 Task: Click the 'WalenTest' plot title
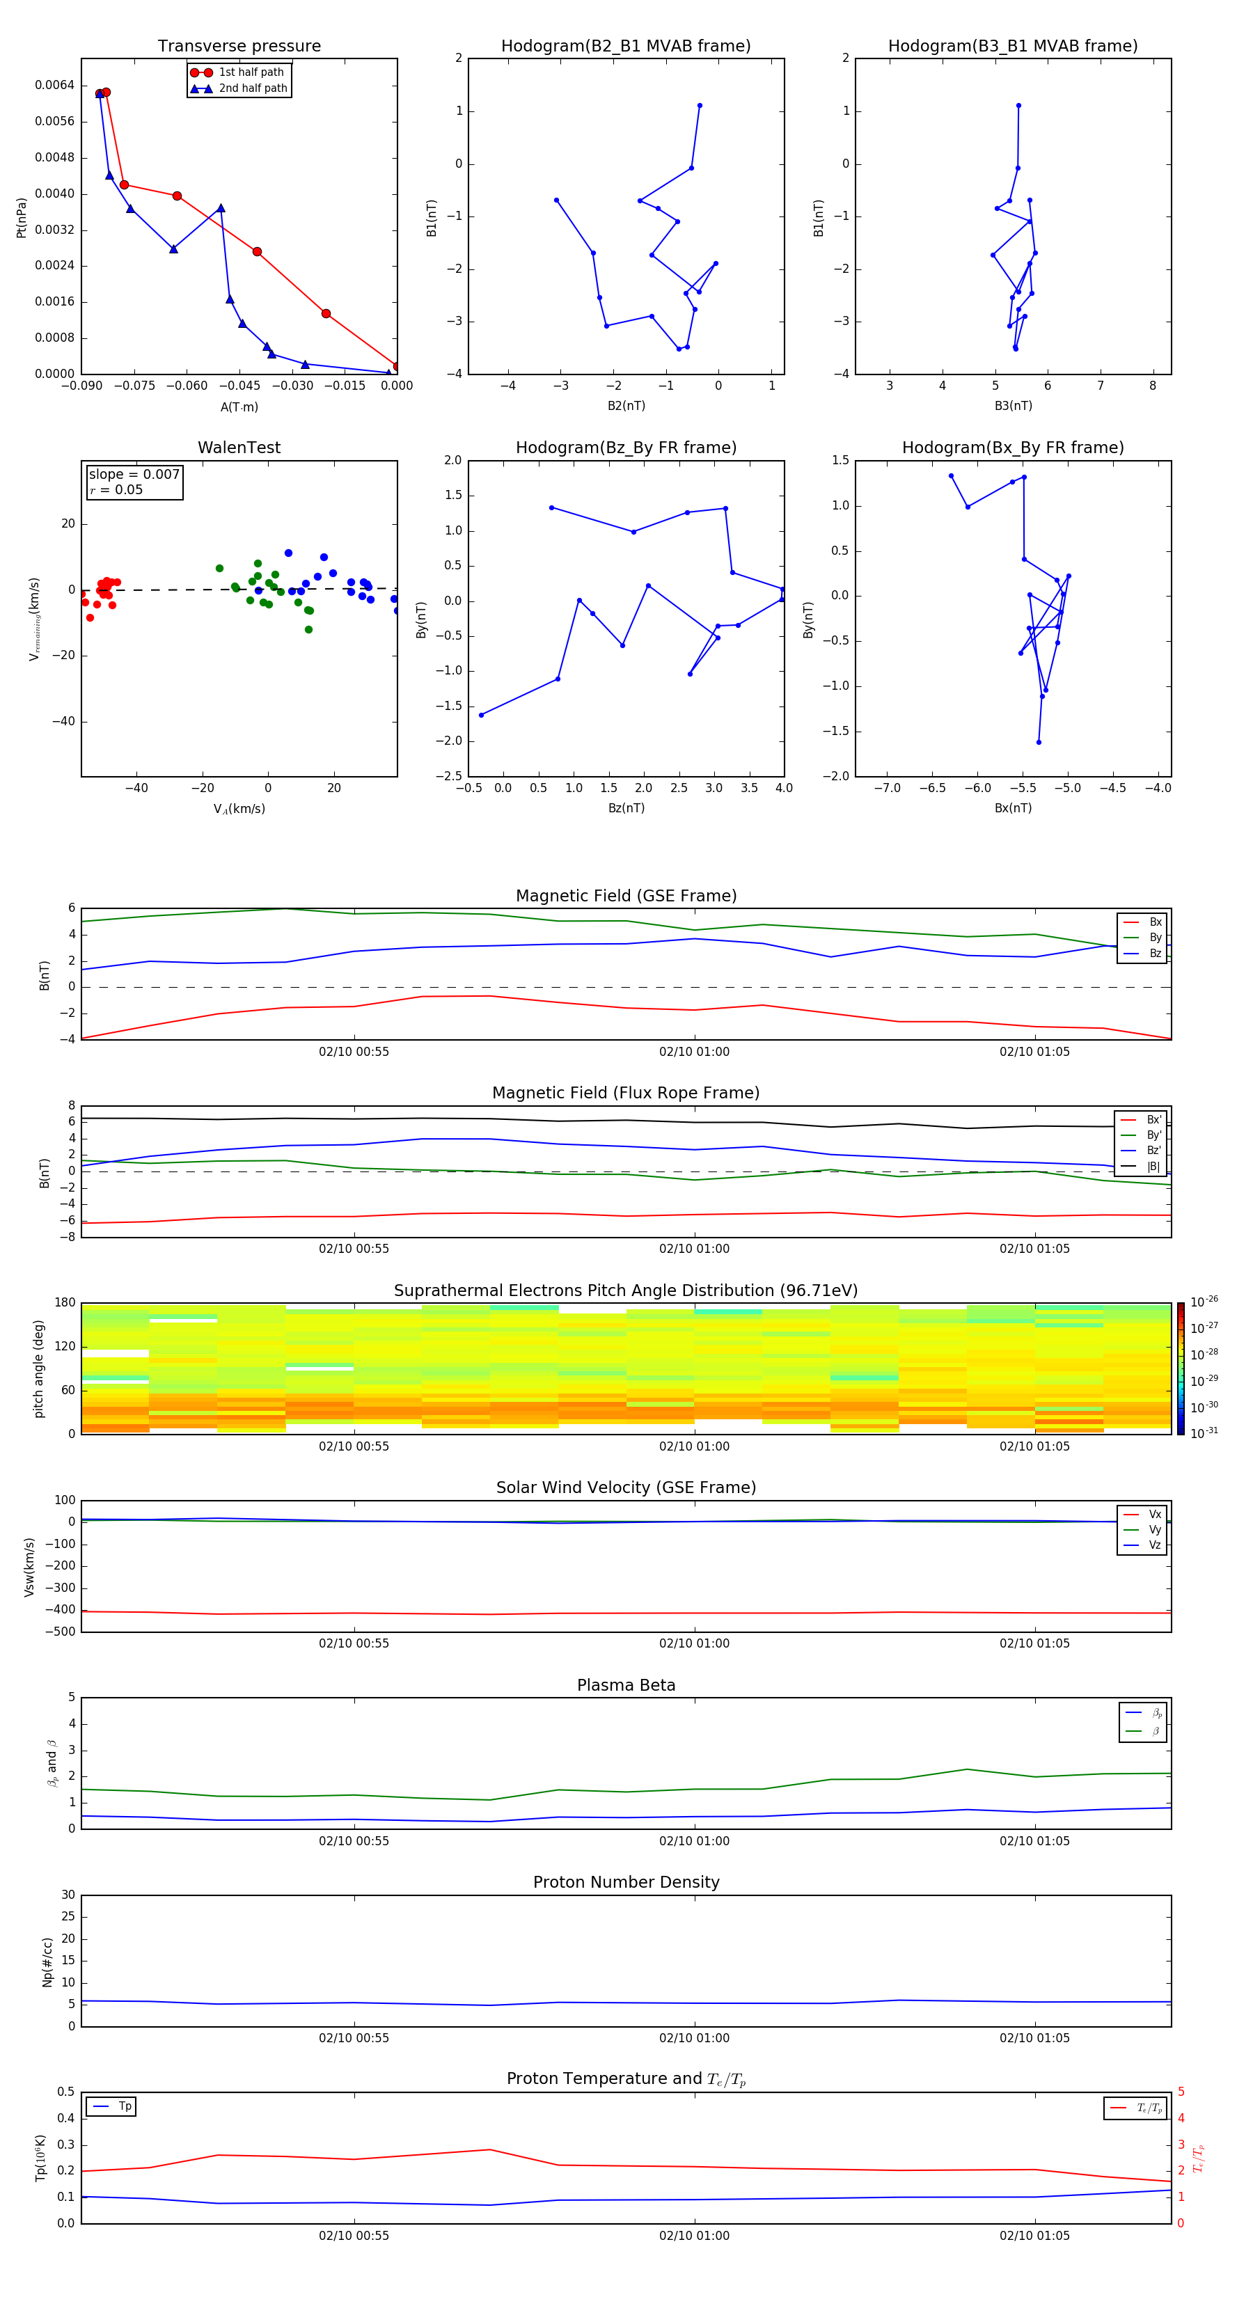(239, 448)
